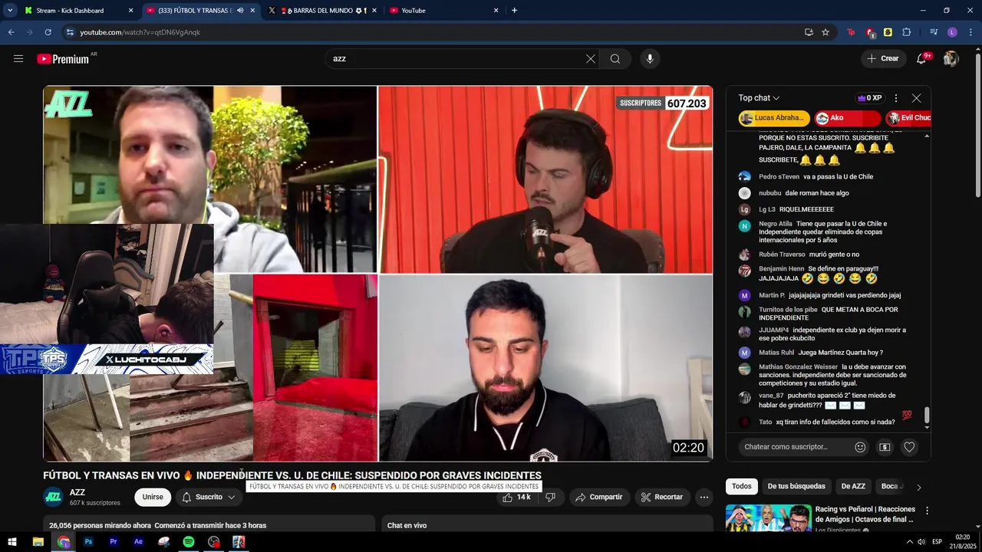The width and height of the screenshot is (982, 552).
Task: Launch Premiere Pro from the taskbar
Action: point(114,542)
